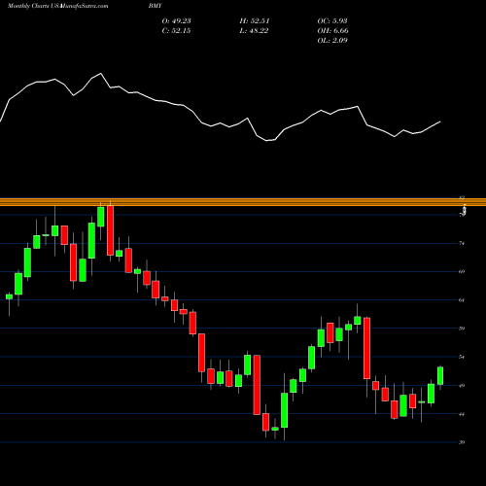Click the 59 price axis label
The width and height of the screenshot is (486, 486).
(462, 329)
